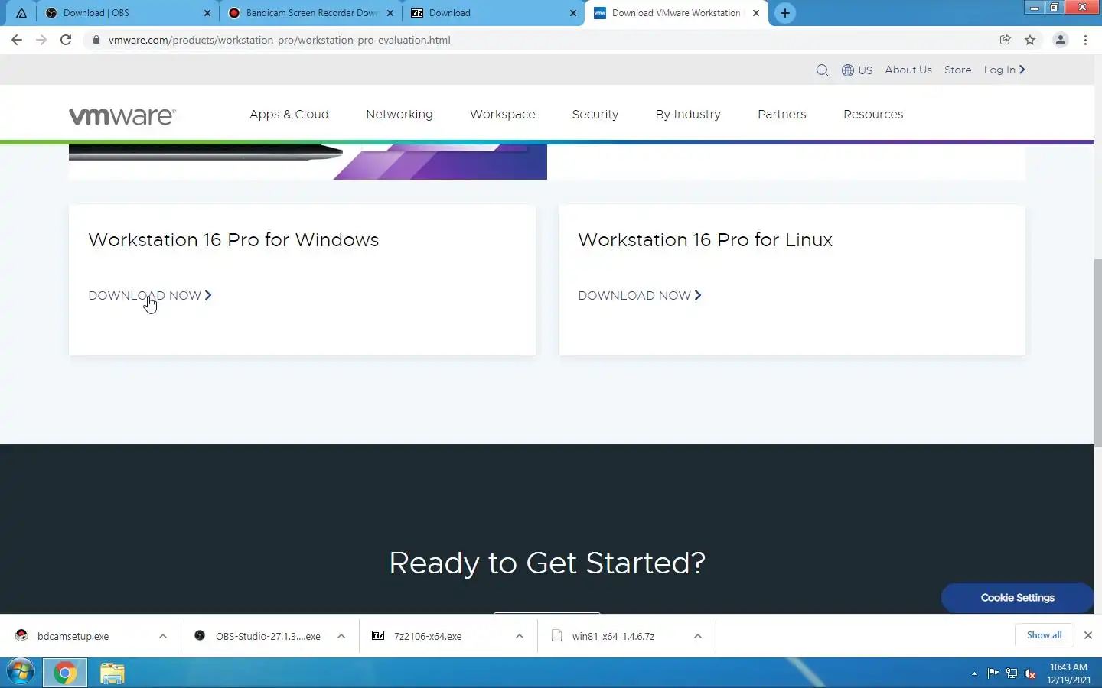Click the browser forward arrow

41,40
